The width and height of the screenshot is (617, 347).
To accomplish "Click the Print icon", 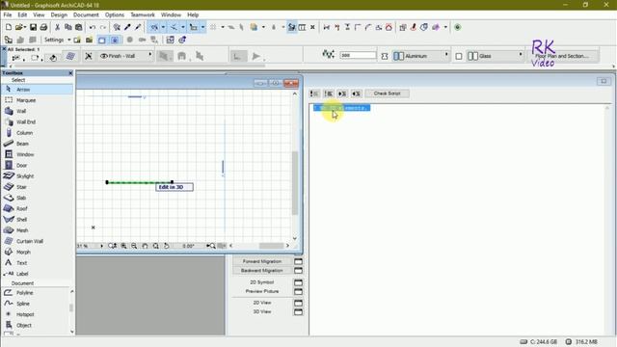I will (x=43, y=27).
